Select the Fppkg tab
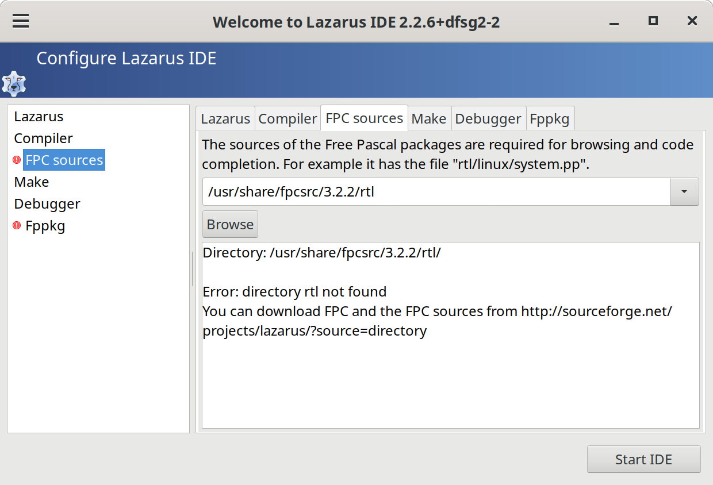The width and height of the screenshot is (713, 485). tap(550, 119)
